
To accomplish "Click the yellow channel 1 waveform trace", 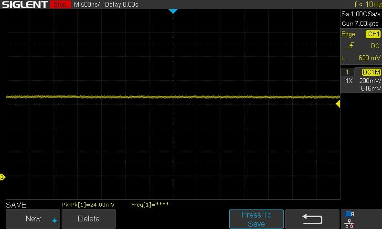I will click(173, 97).
